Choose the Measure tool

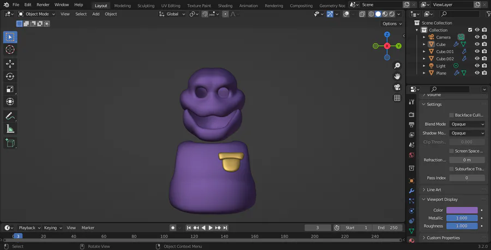coord(10,129)
